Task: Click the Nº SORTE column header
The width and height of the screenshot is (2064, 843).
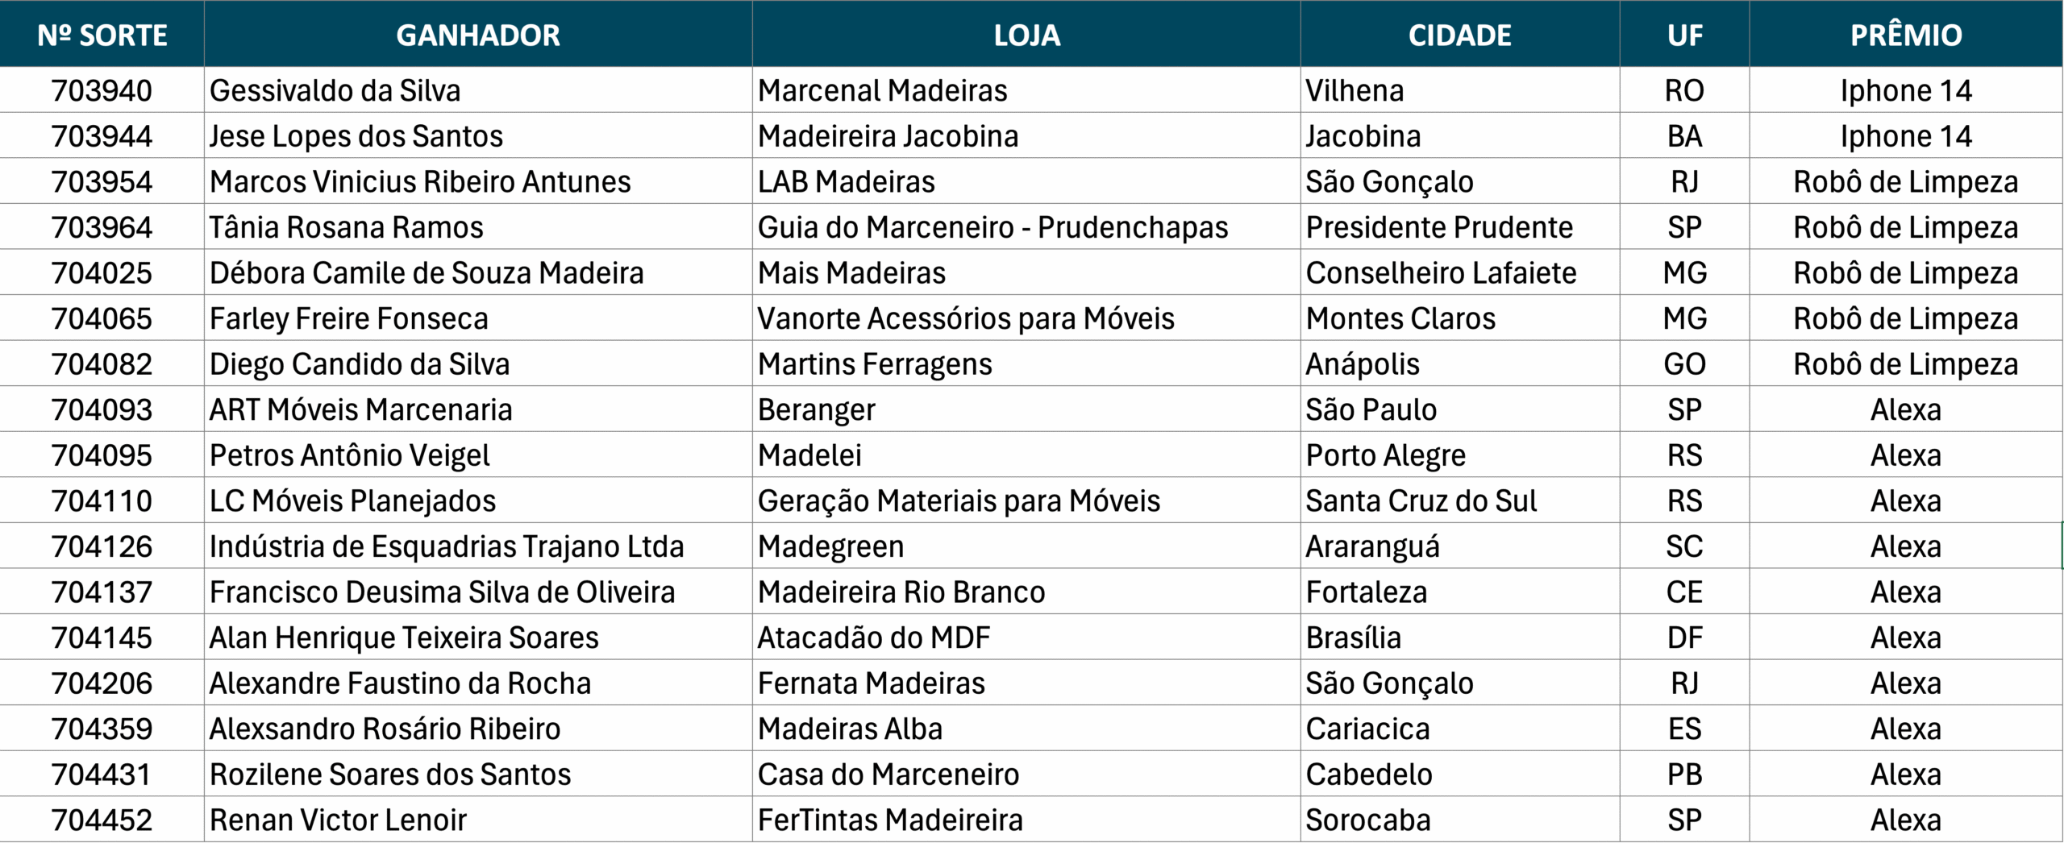Action: click(x=102, y=35)
